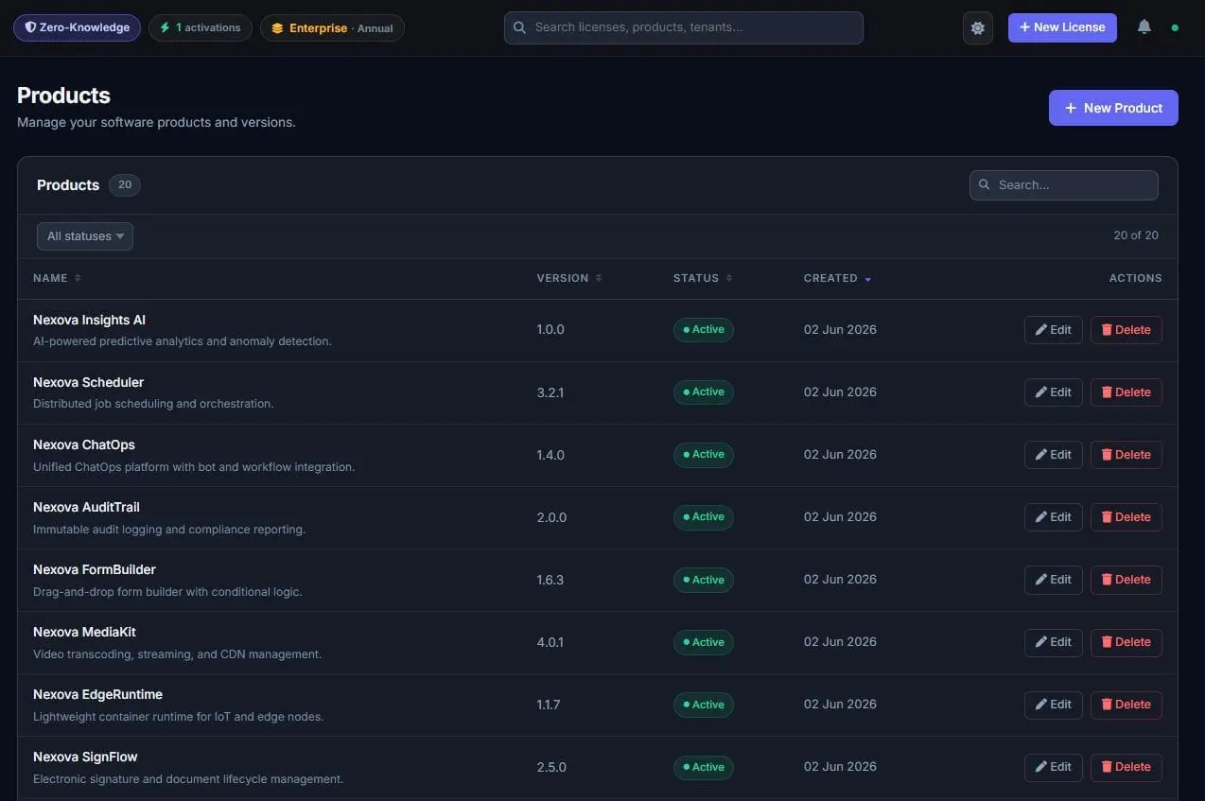Image resolution: width=1205 pixels, height=801 pixels.
Task: Click the Actions column header
Action: [1136, 278]
